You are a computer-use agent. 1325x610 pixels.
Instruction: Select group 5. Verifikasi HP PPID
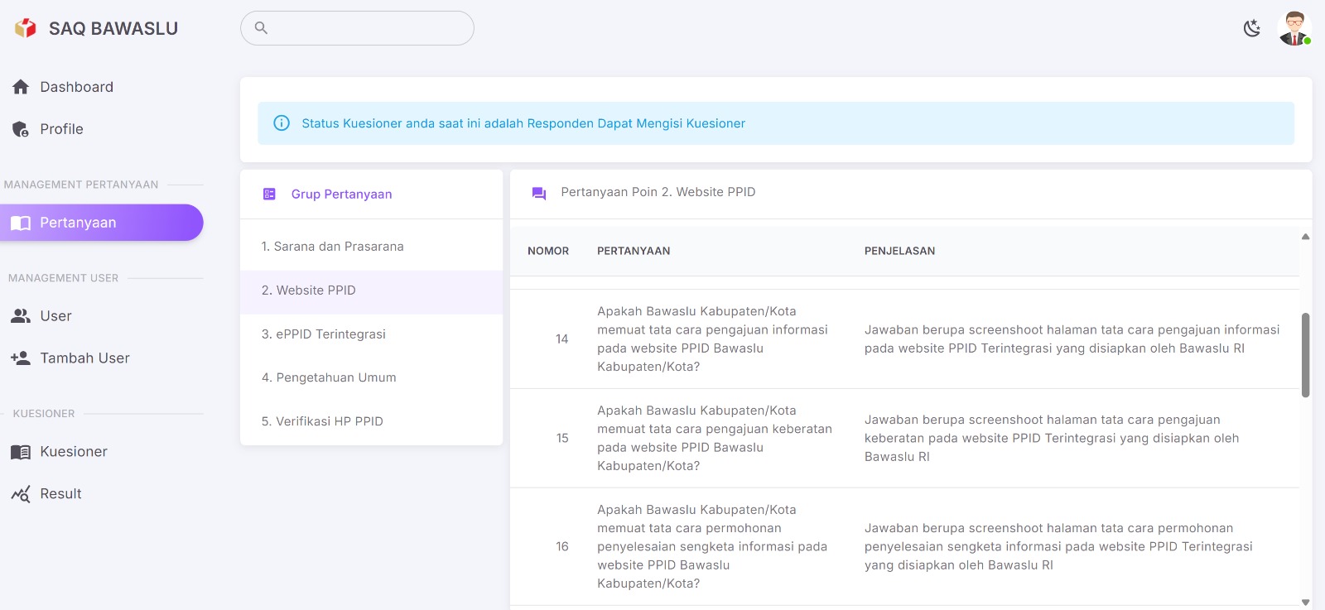point(322,421)
